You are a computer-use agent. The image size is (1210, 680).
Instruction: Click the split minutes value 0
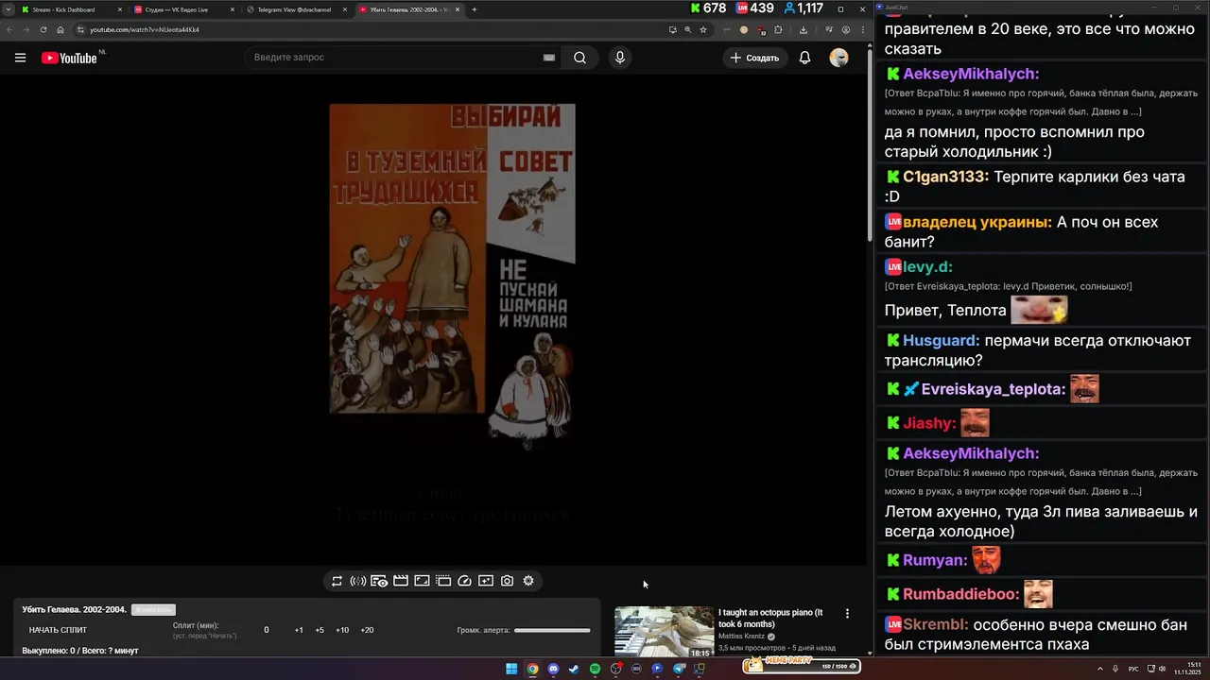(x=267, y=630)
